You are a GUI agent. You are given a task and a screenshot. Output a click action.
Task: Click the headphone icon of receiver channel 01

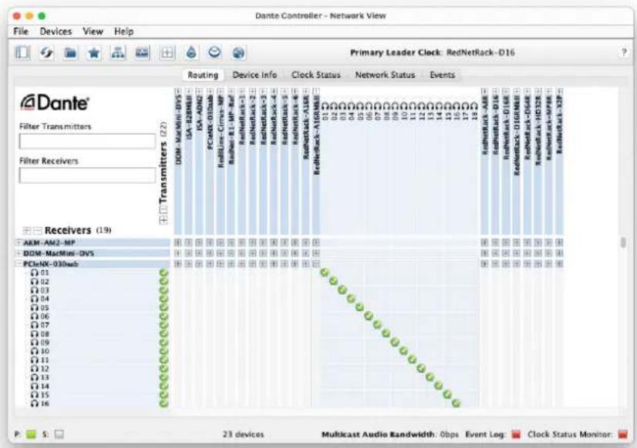(35, 272)
